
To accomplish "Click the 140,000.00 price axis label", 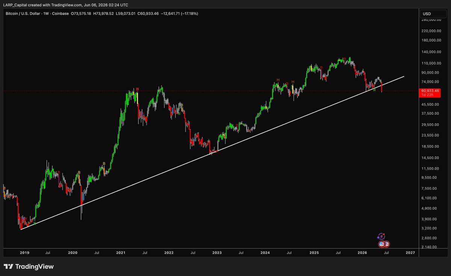I will [x=432, y=52].
